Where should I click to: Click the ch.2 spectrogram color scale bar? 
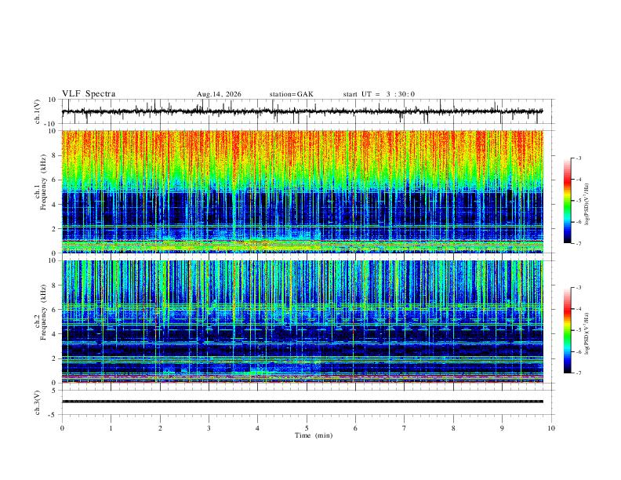tap(567, 330)
